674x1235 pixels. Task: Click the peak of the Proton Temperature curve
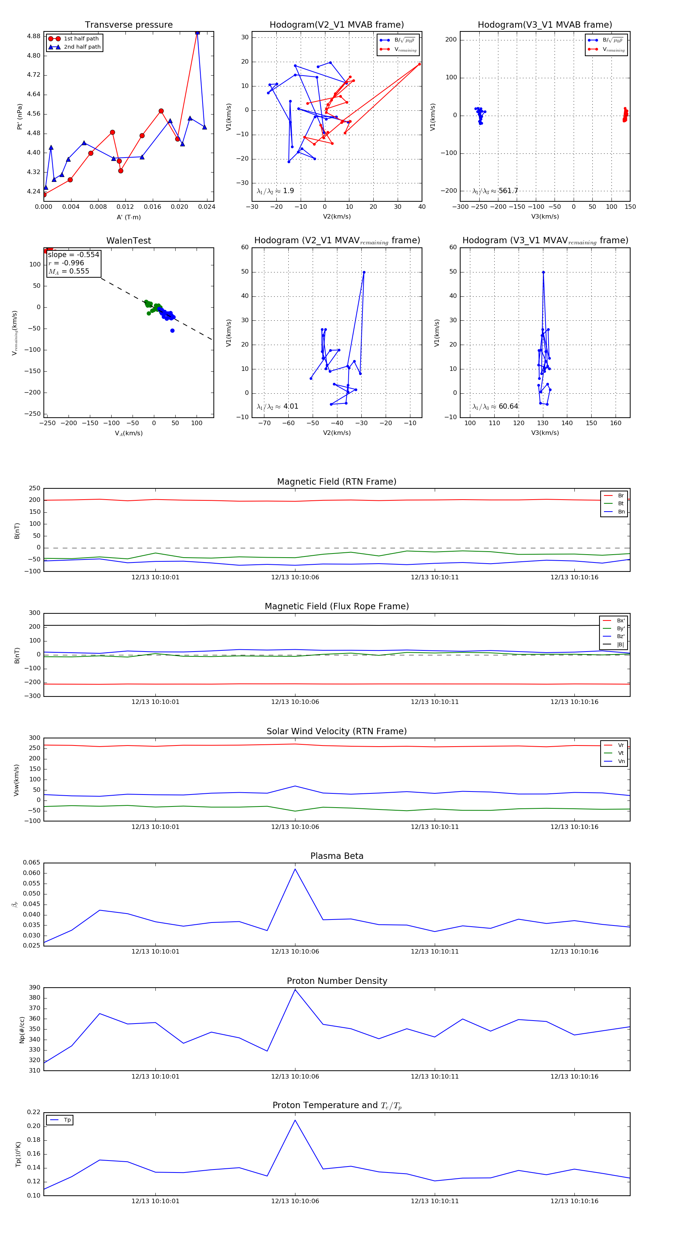coord(295,1120)
